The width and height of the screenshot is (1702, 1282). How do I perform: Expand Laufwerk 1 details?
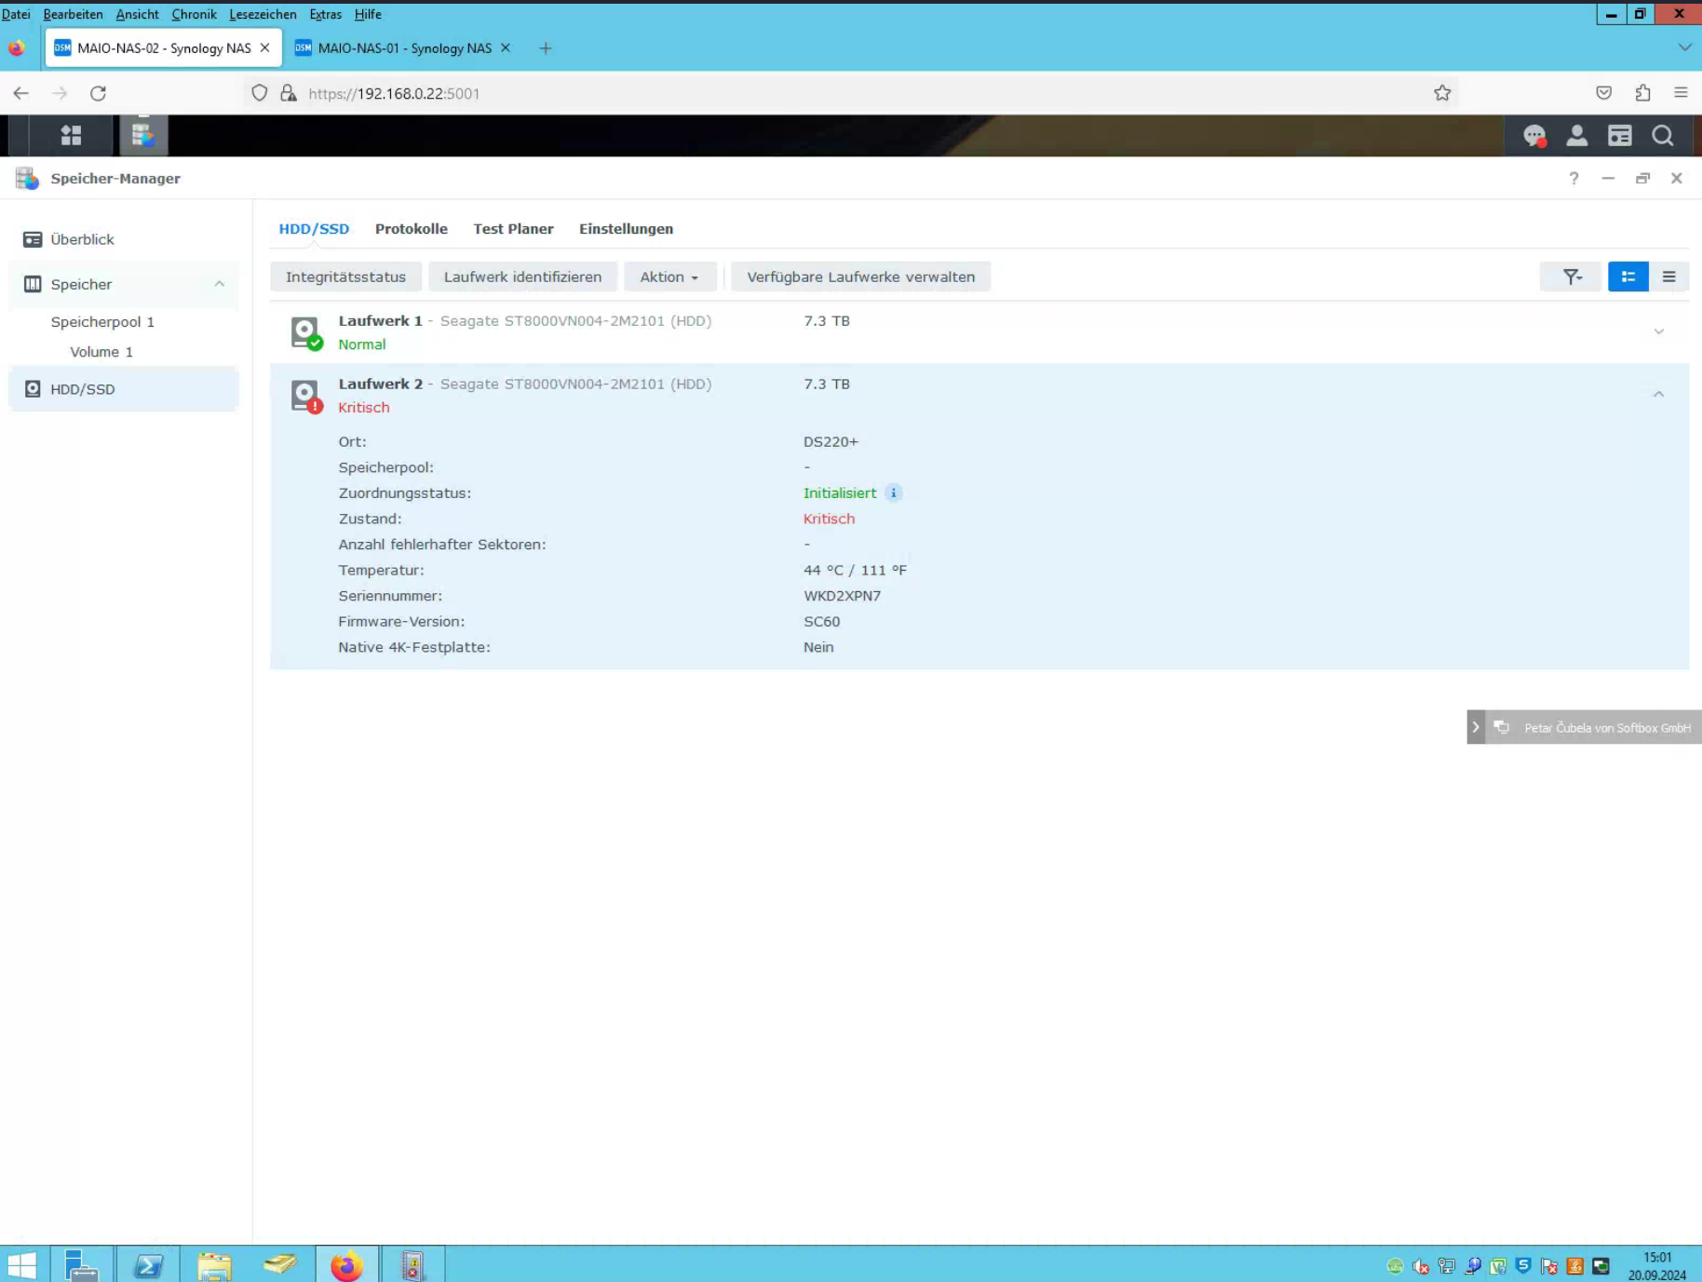click(x=1658, y=331)
